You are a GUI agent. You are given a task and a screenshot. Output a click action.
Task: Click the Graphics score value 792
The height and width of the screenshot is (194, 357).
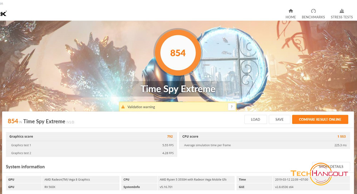(170, 137)
